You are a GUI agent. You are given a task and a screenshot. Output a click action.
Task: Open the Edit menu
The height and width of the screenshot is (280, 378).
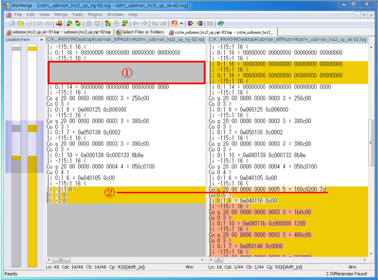30,14
